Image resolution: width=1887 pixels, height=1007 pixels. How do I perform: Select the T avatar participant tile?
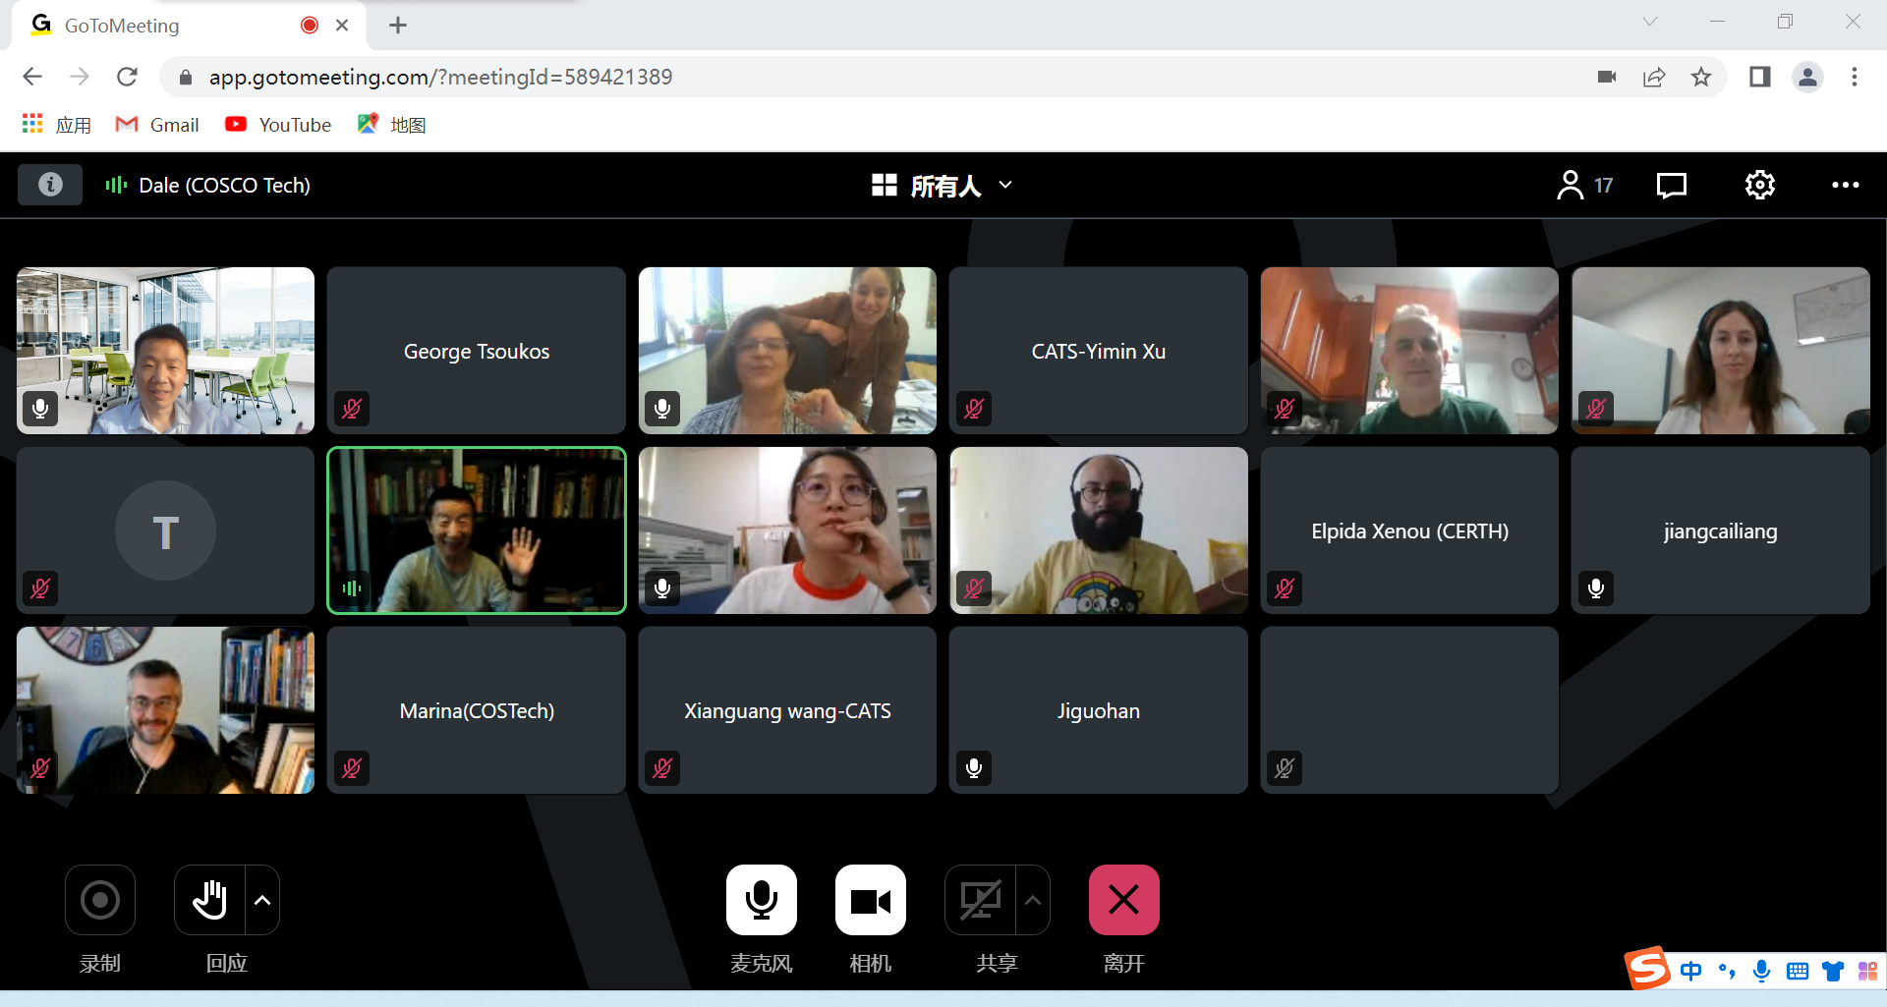point(165,531)
